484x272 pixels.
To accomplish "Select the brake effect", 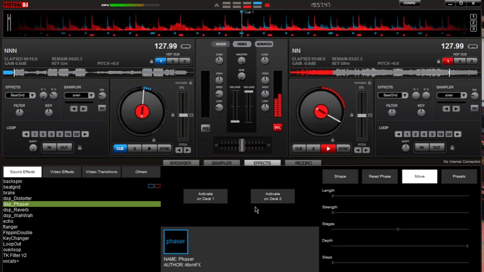I will point(9,193).
